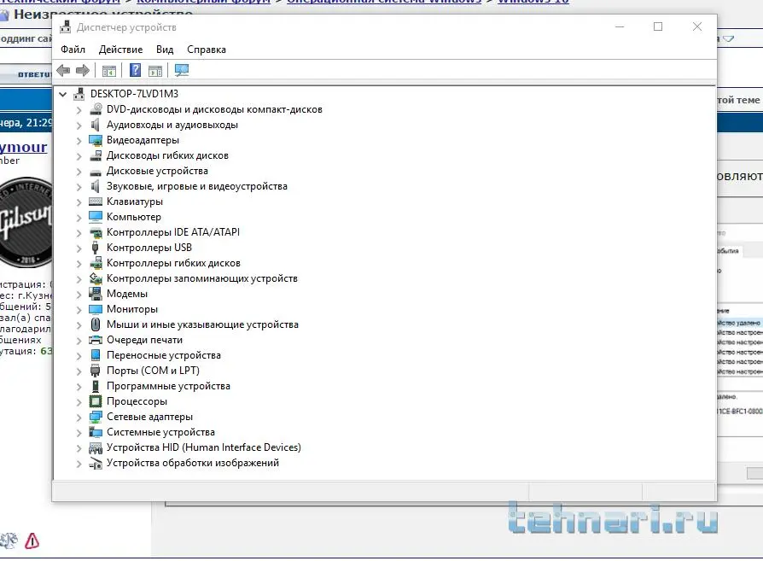This screenshot has height=561, width=763.
Task: Click the Порты (COM и LPT) port icon
Action: [x=96, y=371]
